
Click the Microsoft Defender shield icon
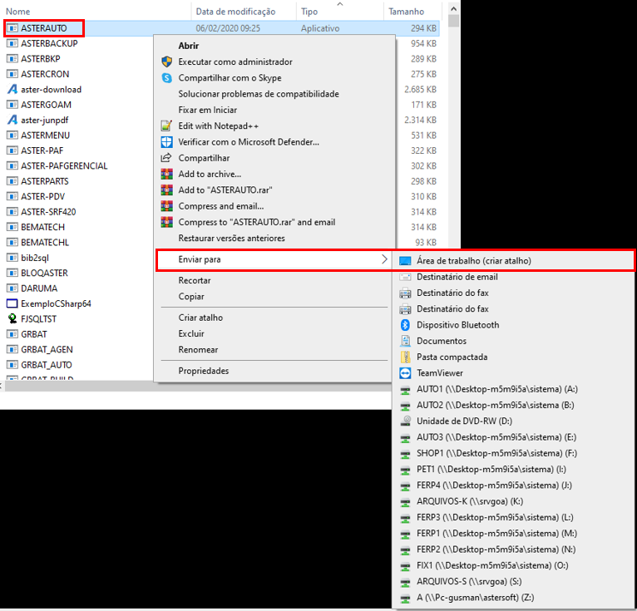tap(166, 142)
